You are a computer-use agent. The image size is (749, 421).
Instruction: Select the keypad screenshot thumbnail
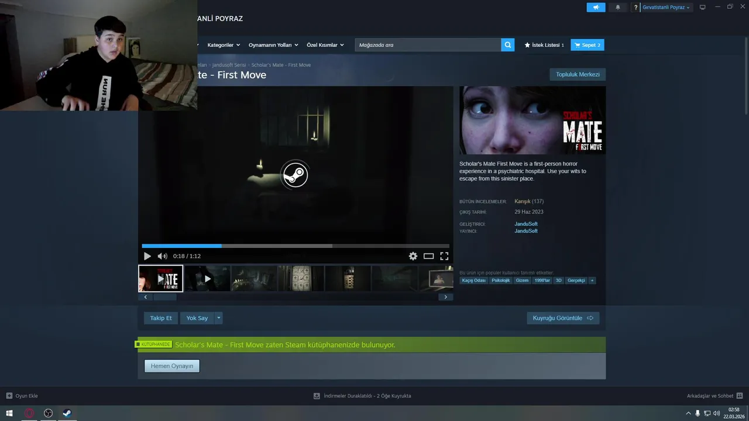(301, 278)
